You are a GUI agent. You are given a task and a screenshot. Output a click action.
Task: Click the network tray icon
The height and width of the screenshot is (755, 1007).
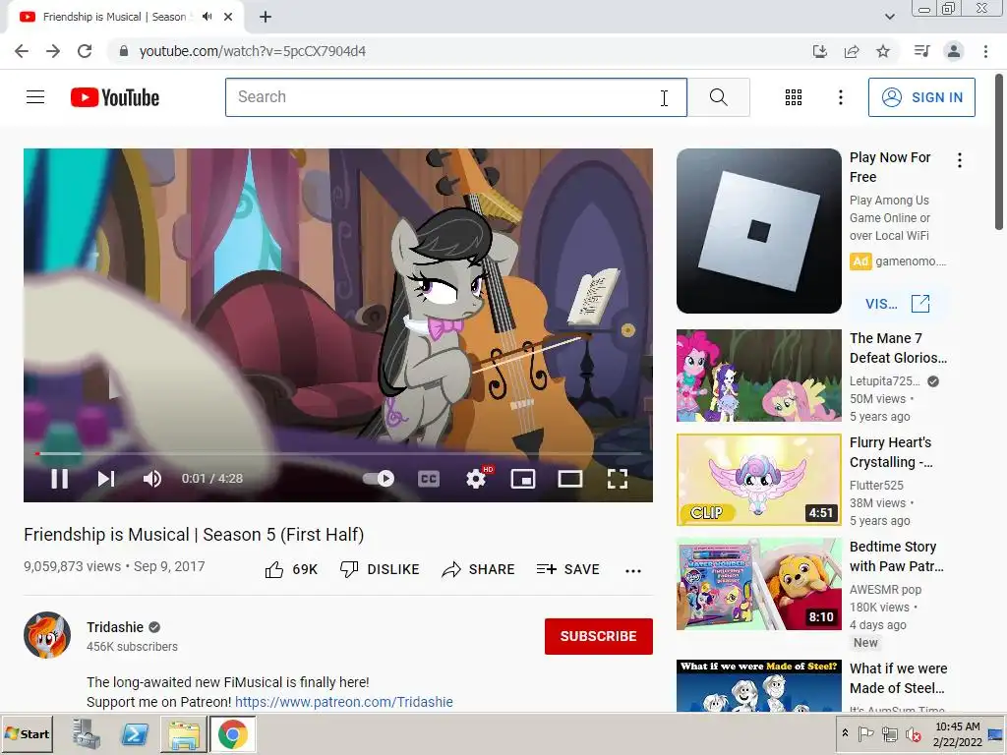coord(889,733)
